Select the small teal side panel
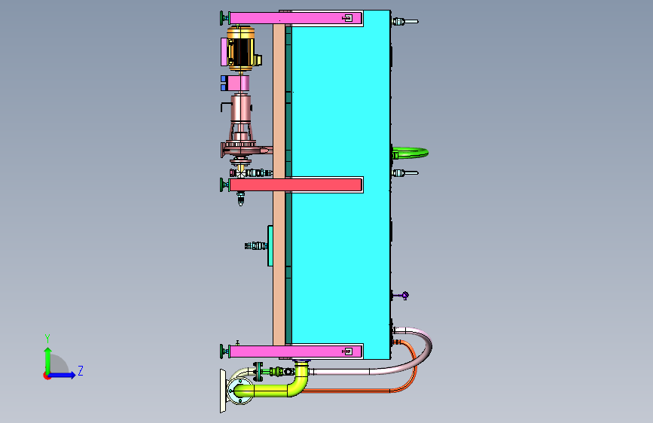653x423 pixels. (x=270, y=245)
